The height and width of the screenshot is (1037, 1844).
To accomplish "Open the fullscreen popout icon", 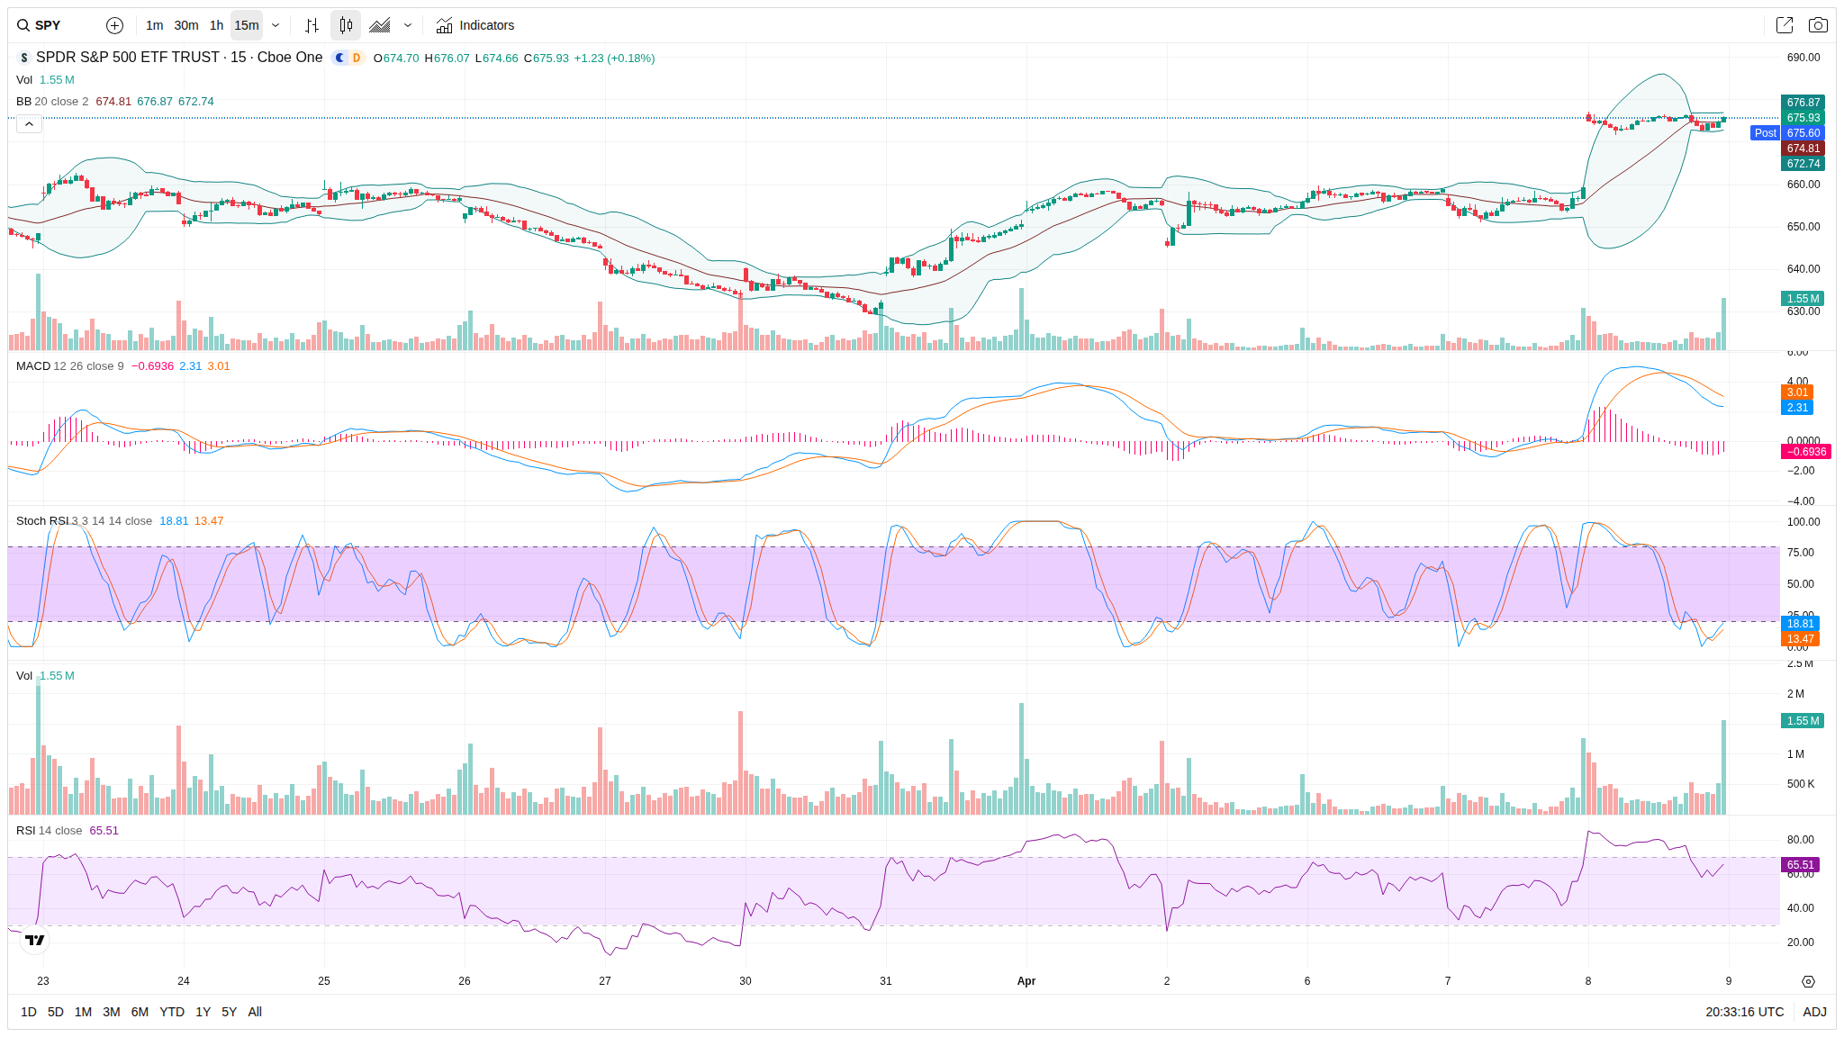I will tap(1784, 25).
